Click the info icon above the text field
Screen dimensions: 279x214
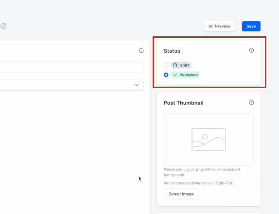[x=141, y=50]
